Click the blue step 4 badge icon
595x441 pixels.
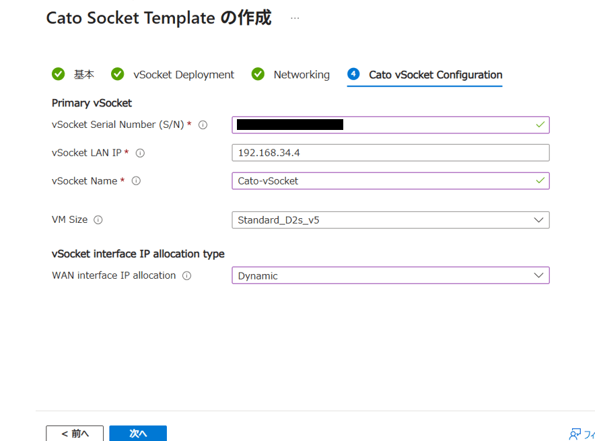tap(354, 74)
